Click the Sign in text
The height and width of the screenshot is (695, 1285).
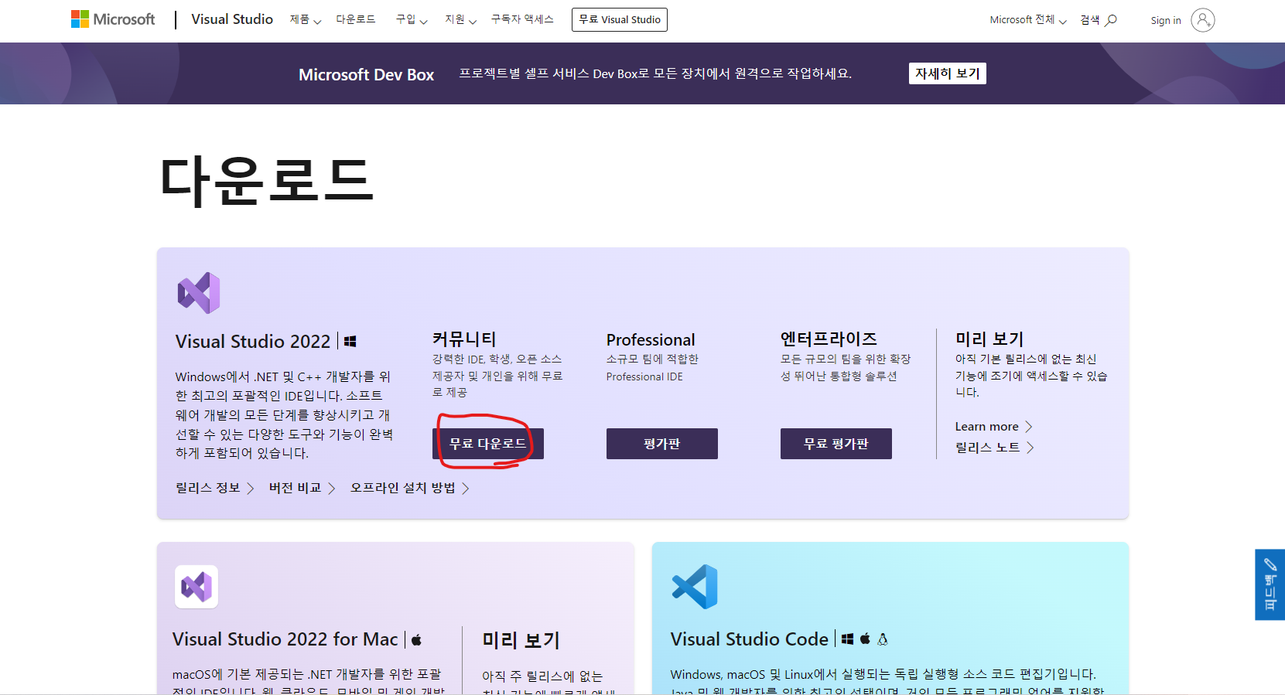tap(1166, 21)
